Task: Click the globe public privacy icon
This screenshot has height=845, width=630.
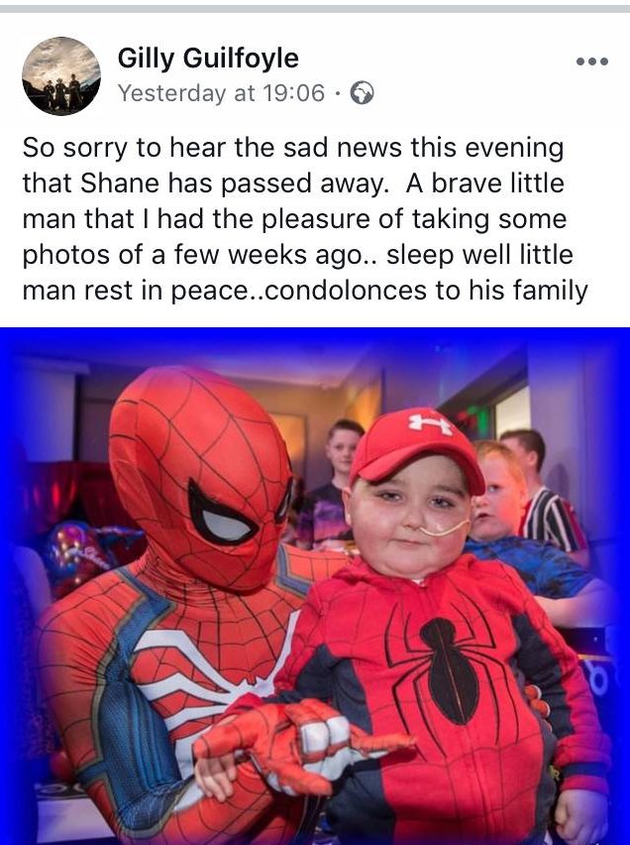Action: (362, 93)
